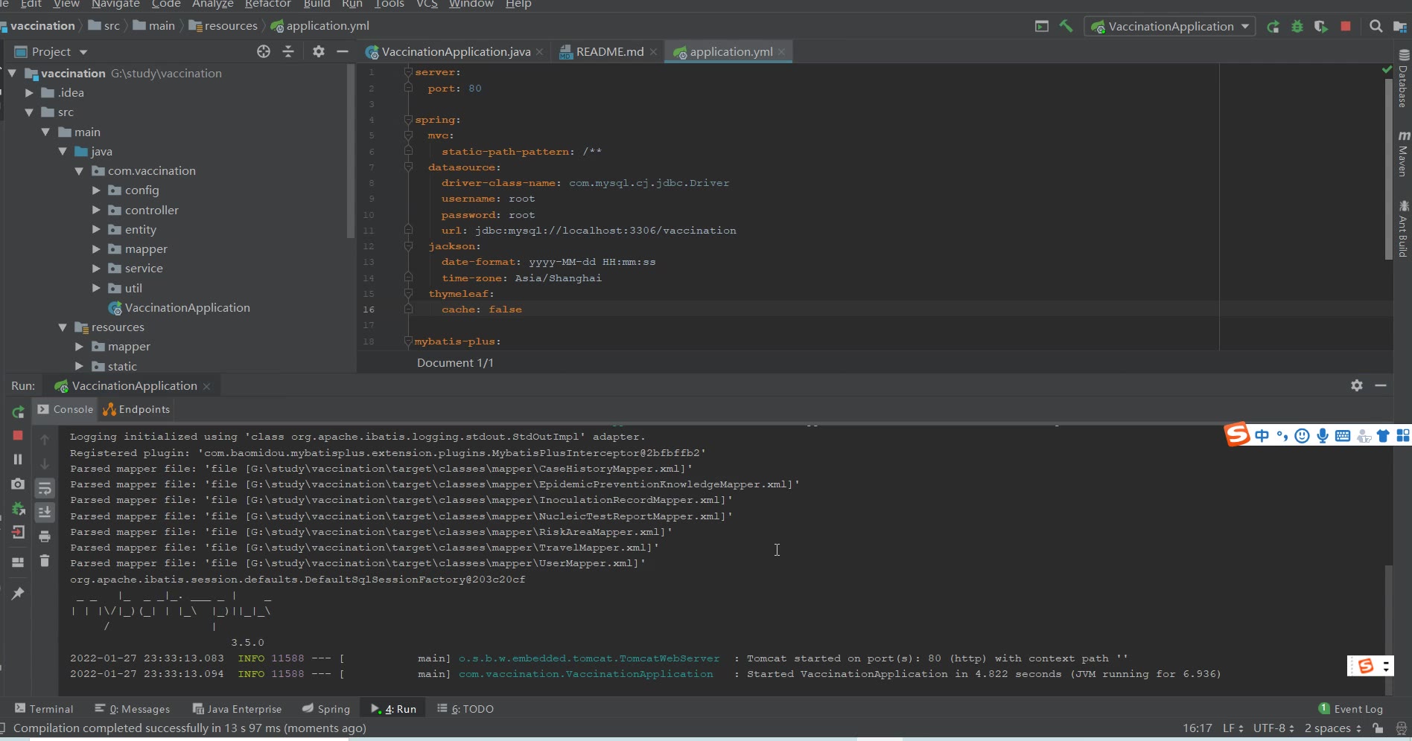
Task: Collapse the src folder
Action: tap(29, 112)
